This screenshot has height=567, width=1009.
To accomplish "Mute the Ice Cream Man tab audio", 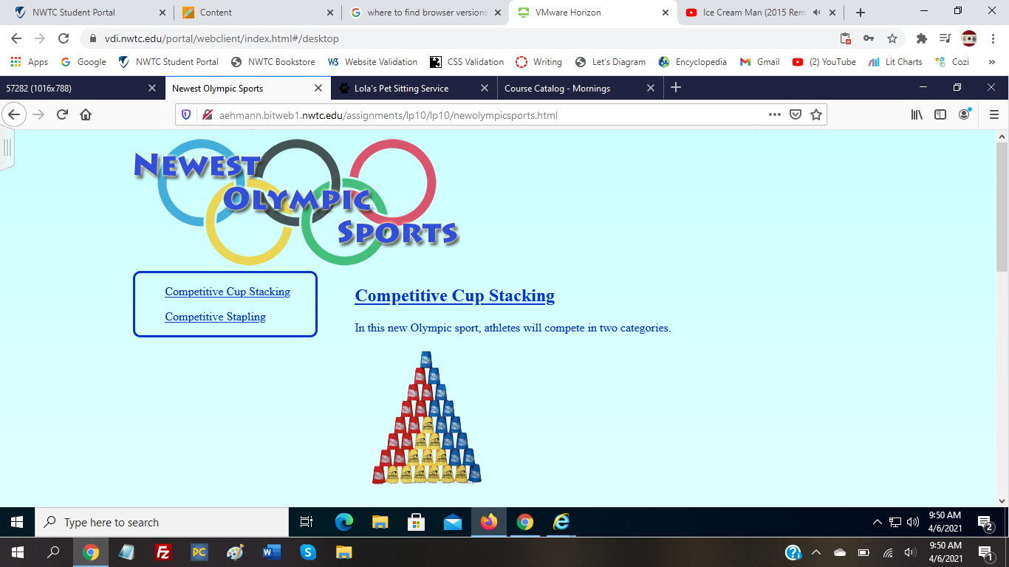I will 817,13.
